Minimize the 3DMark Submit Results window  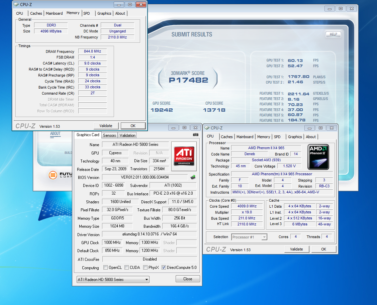pyautogui.click(x=329, y=9)
